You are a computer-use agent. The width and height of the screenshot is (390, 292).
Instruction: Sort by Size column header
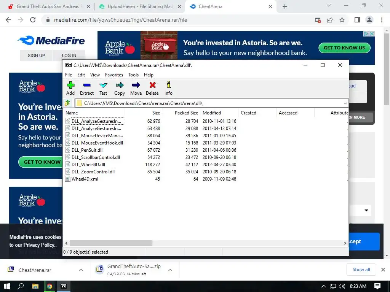click(x=144, y=113)
